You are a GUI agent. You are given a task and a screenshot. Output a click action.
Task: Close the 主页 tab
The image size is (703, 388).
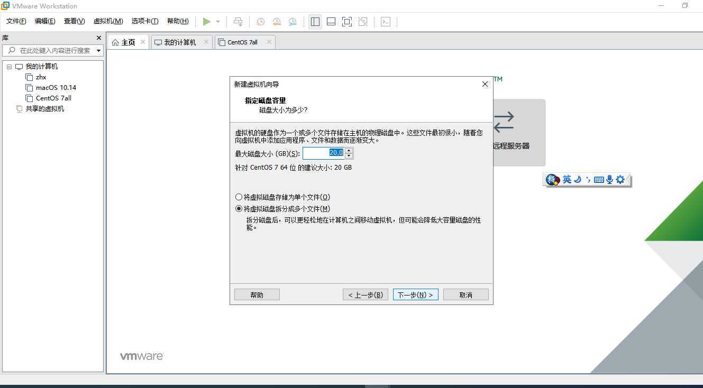point(143,42)
